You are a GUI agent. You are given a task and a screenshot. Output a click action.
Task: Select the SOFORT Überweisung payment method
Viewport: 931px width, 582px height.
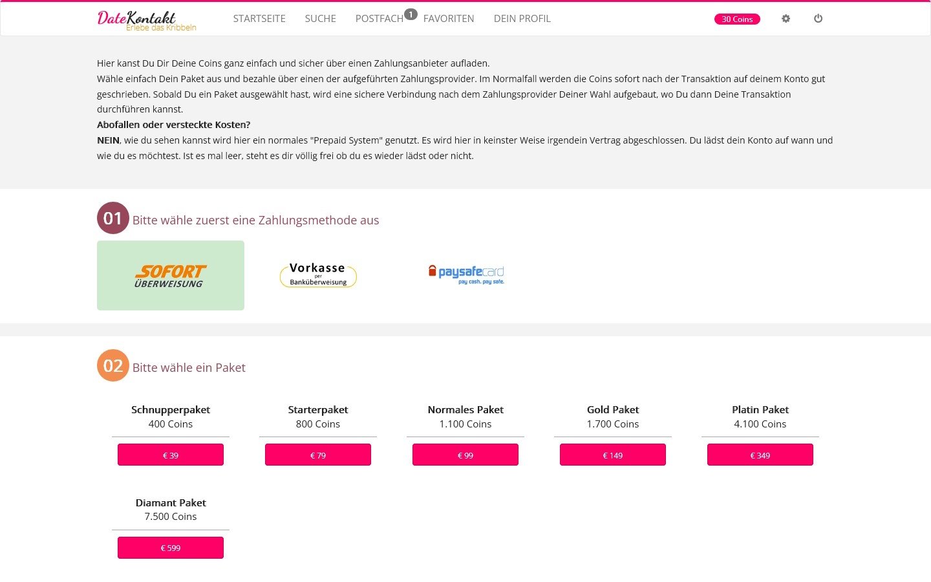coord(171,275)
